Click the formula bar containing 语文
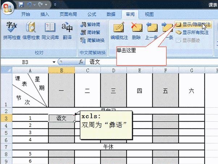 [x=151, y=62]
